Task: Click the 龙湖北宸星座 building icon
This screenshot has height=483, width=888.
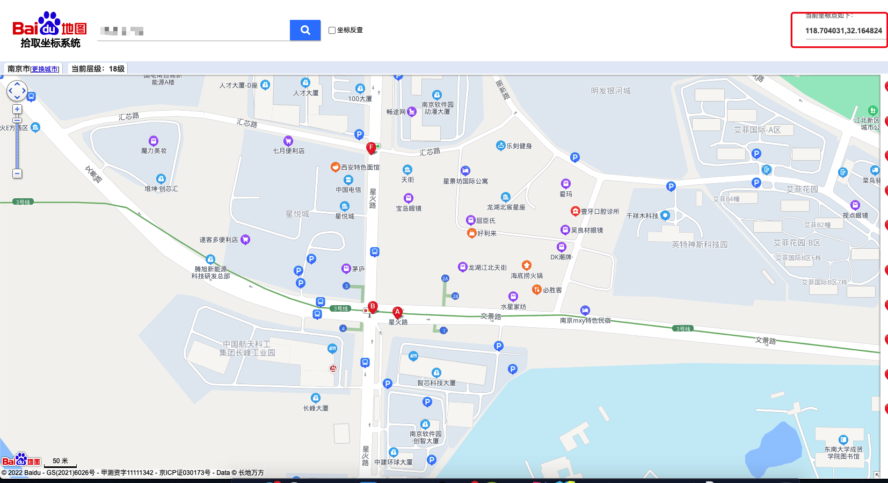Action: (x=506, y=197)
